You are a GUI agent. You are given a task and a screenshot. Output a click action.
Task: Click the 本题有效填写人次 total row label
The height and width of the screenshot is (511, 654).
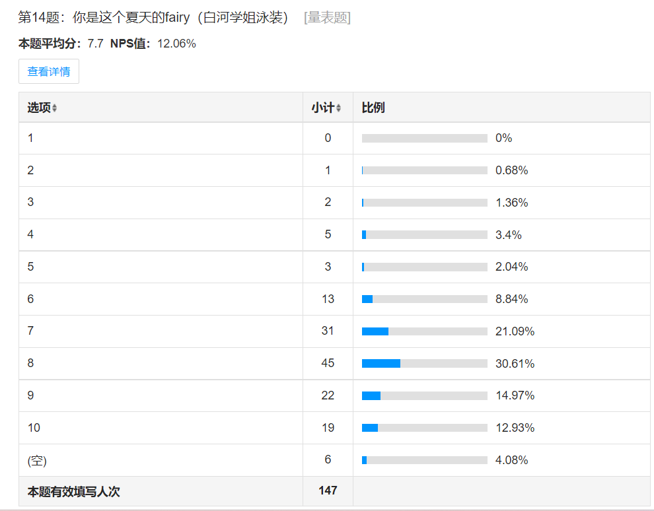pos(73,492)
